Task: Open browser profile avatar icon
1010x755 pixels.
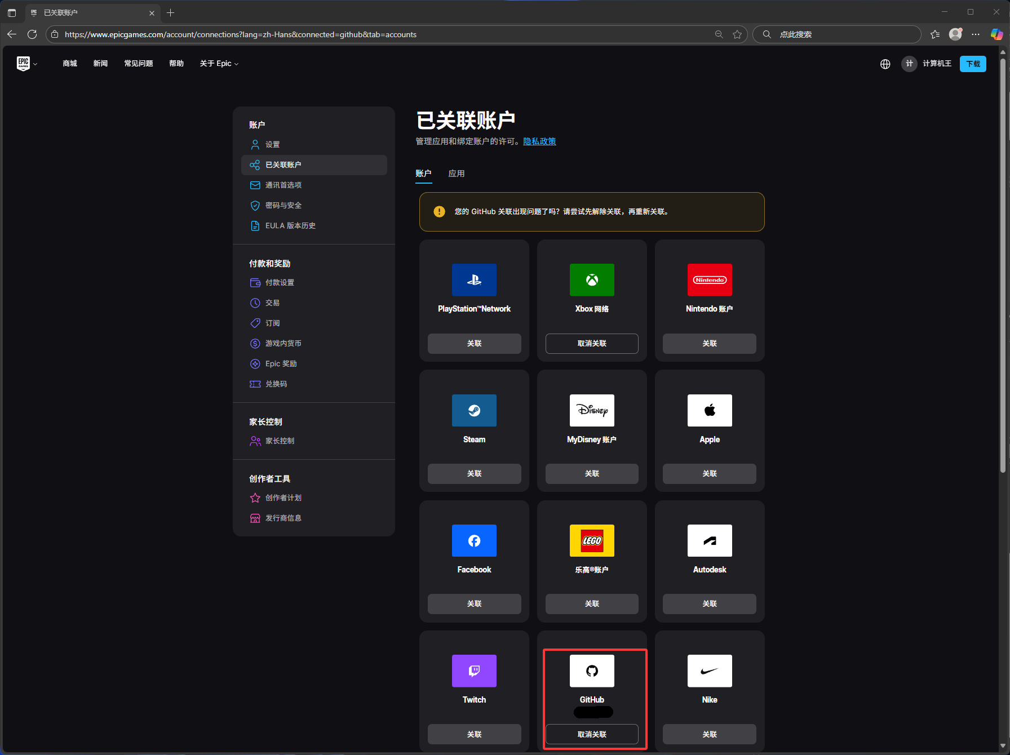Action: [x=955, y=34]
